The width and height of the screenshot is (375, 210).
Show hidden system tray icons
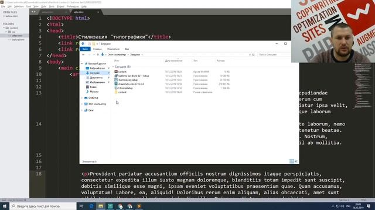tap(333, 206)
